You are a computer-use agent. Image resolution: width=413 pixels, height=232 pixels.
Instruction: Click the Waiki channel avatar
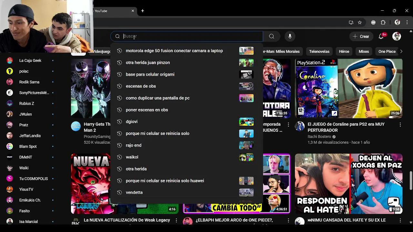[10, 168]
